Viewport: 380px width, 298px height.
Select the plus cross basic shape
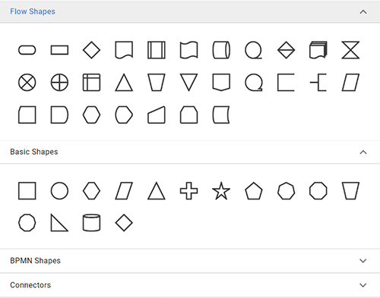tap(188, 191)
